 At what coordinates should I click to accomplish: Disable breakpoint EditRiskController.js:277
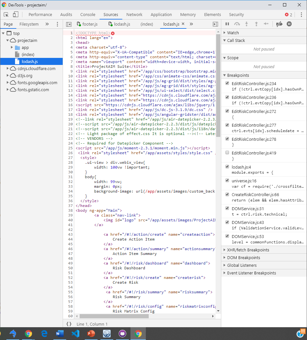227,125
